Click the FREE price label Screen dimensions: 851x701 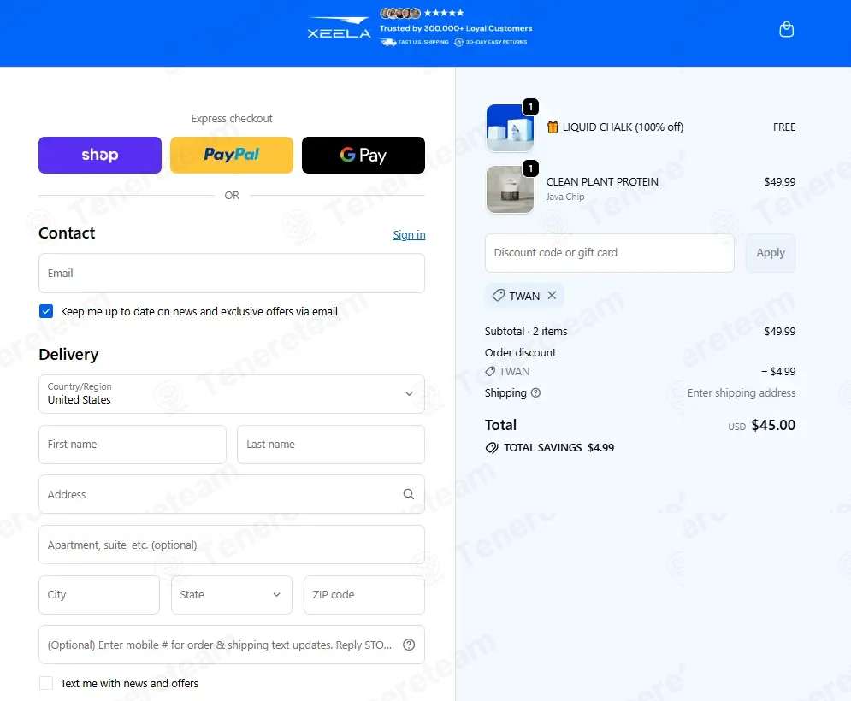[x=784, y=127]
